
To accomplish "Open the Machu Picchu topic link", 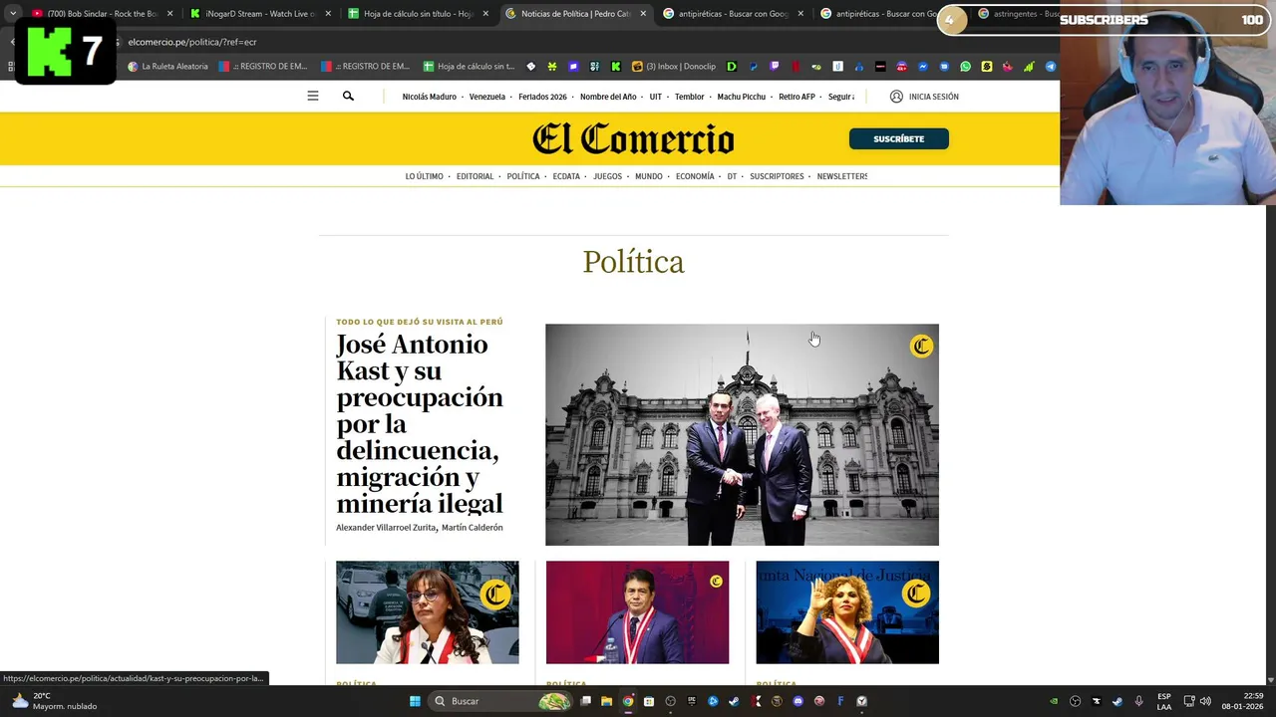I will [x=742, y=97].
